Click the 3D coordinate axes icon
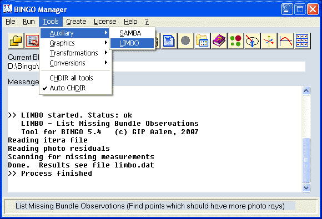322x219 pixels. coord(269,41)
